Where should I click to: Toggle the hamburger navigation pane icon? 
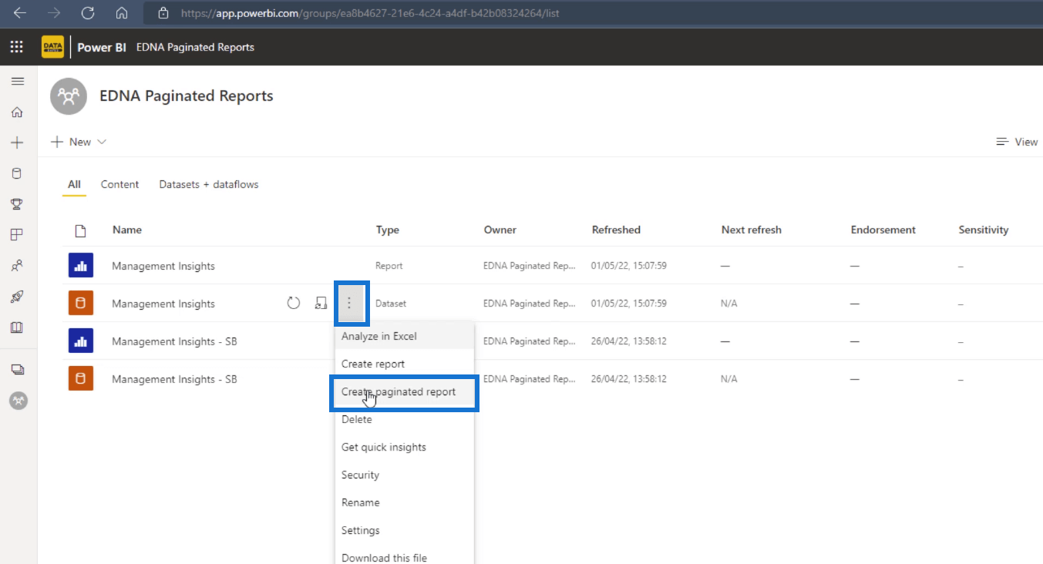point(18,81)
